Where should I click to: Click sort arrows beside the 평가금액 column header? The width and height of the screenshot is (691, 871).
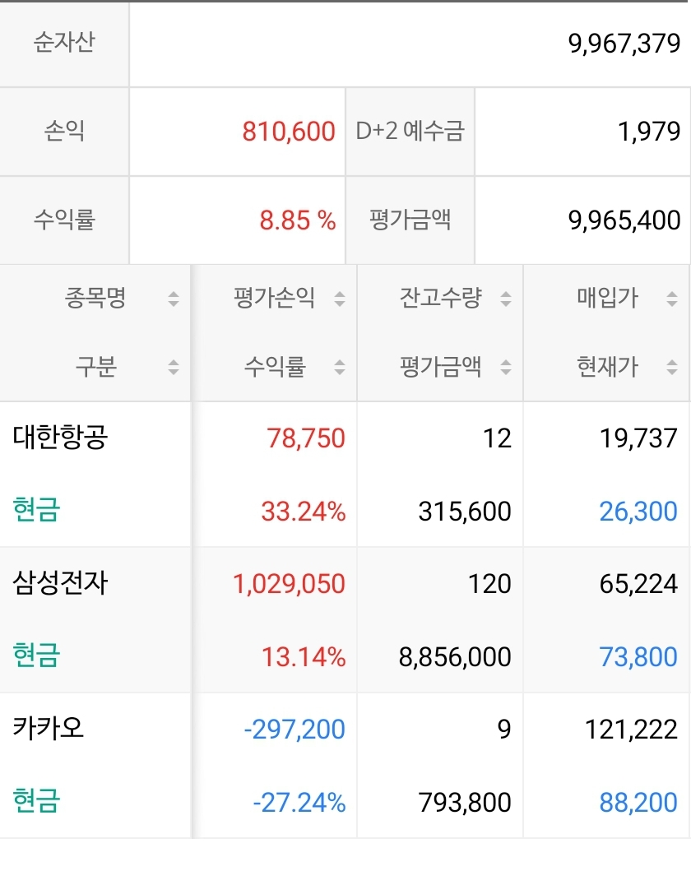pyautogui.click(x=505, y=367)
